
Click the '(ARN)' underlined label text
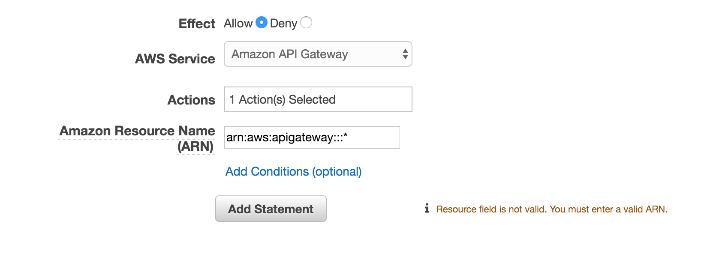[196, 146]
